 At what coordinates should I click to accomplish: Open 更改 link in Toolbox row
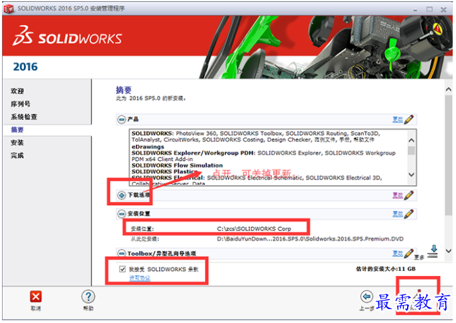(x=398, y=254)
